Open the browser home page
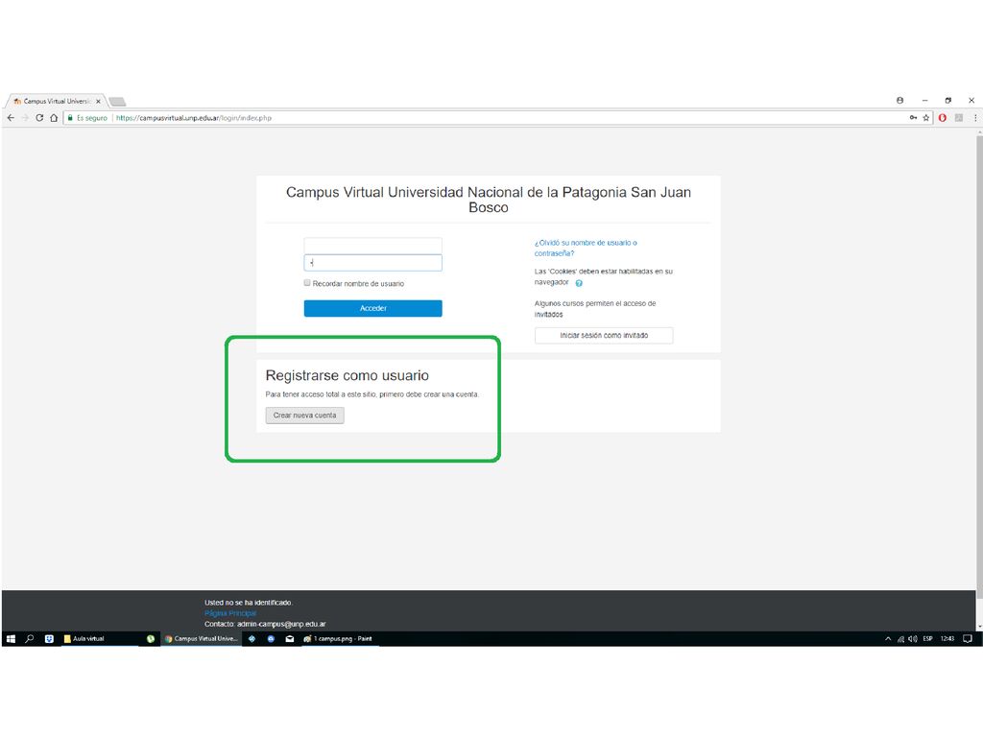The width and height of the screenshot is (983, 737). tap(54, 118)
